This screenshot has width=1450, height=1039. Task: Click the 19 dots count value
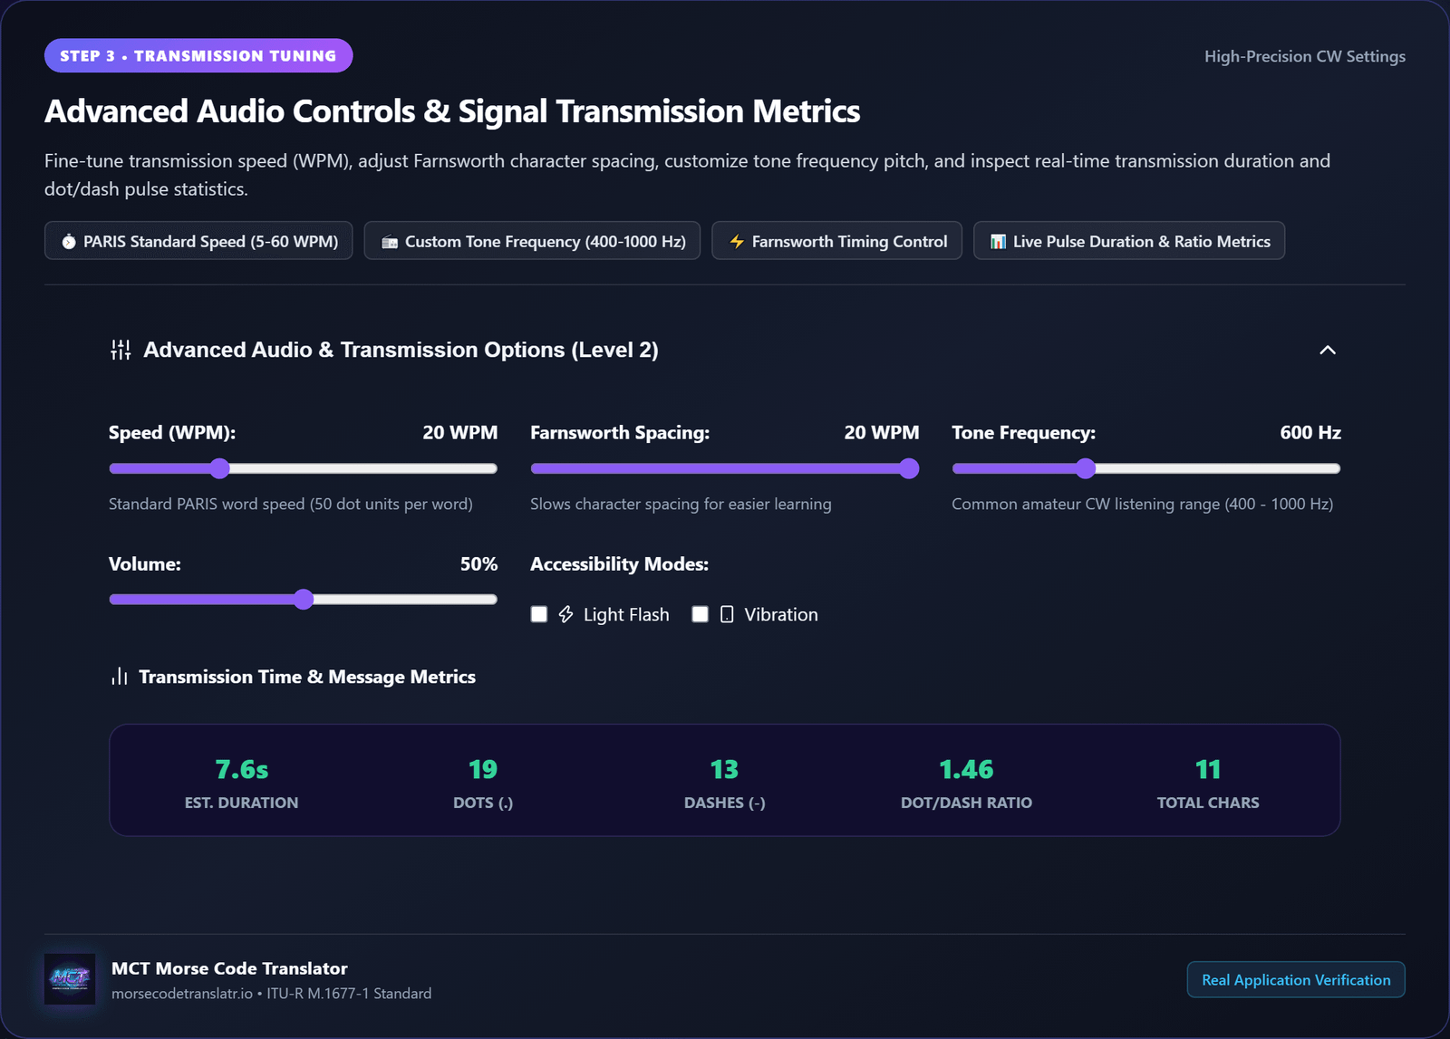(x=483, y=769)
